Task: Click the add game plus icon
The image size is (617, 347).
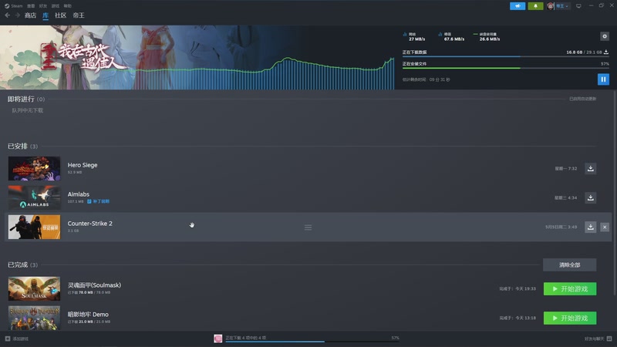Action: (x=8, y=339)
